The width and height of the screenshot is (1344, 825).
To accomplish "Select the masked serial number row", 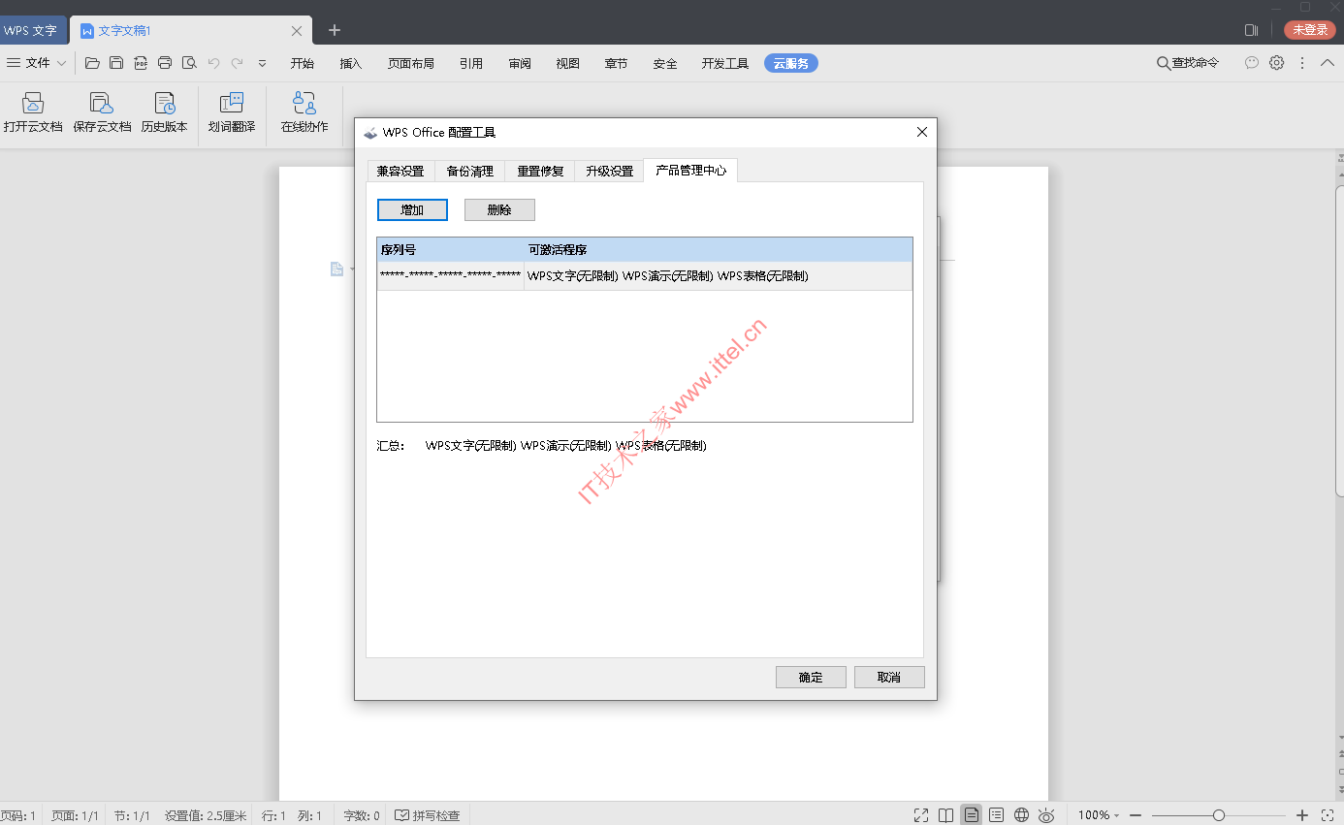I will [645, 276].
